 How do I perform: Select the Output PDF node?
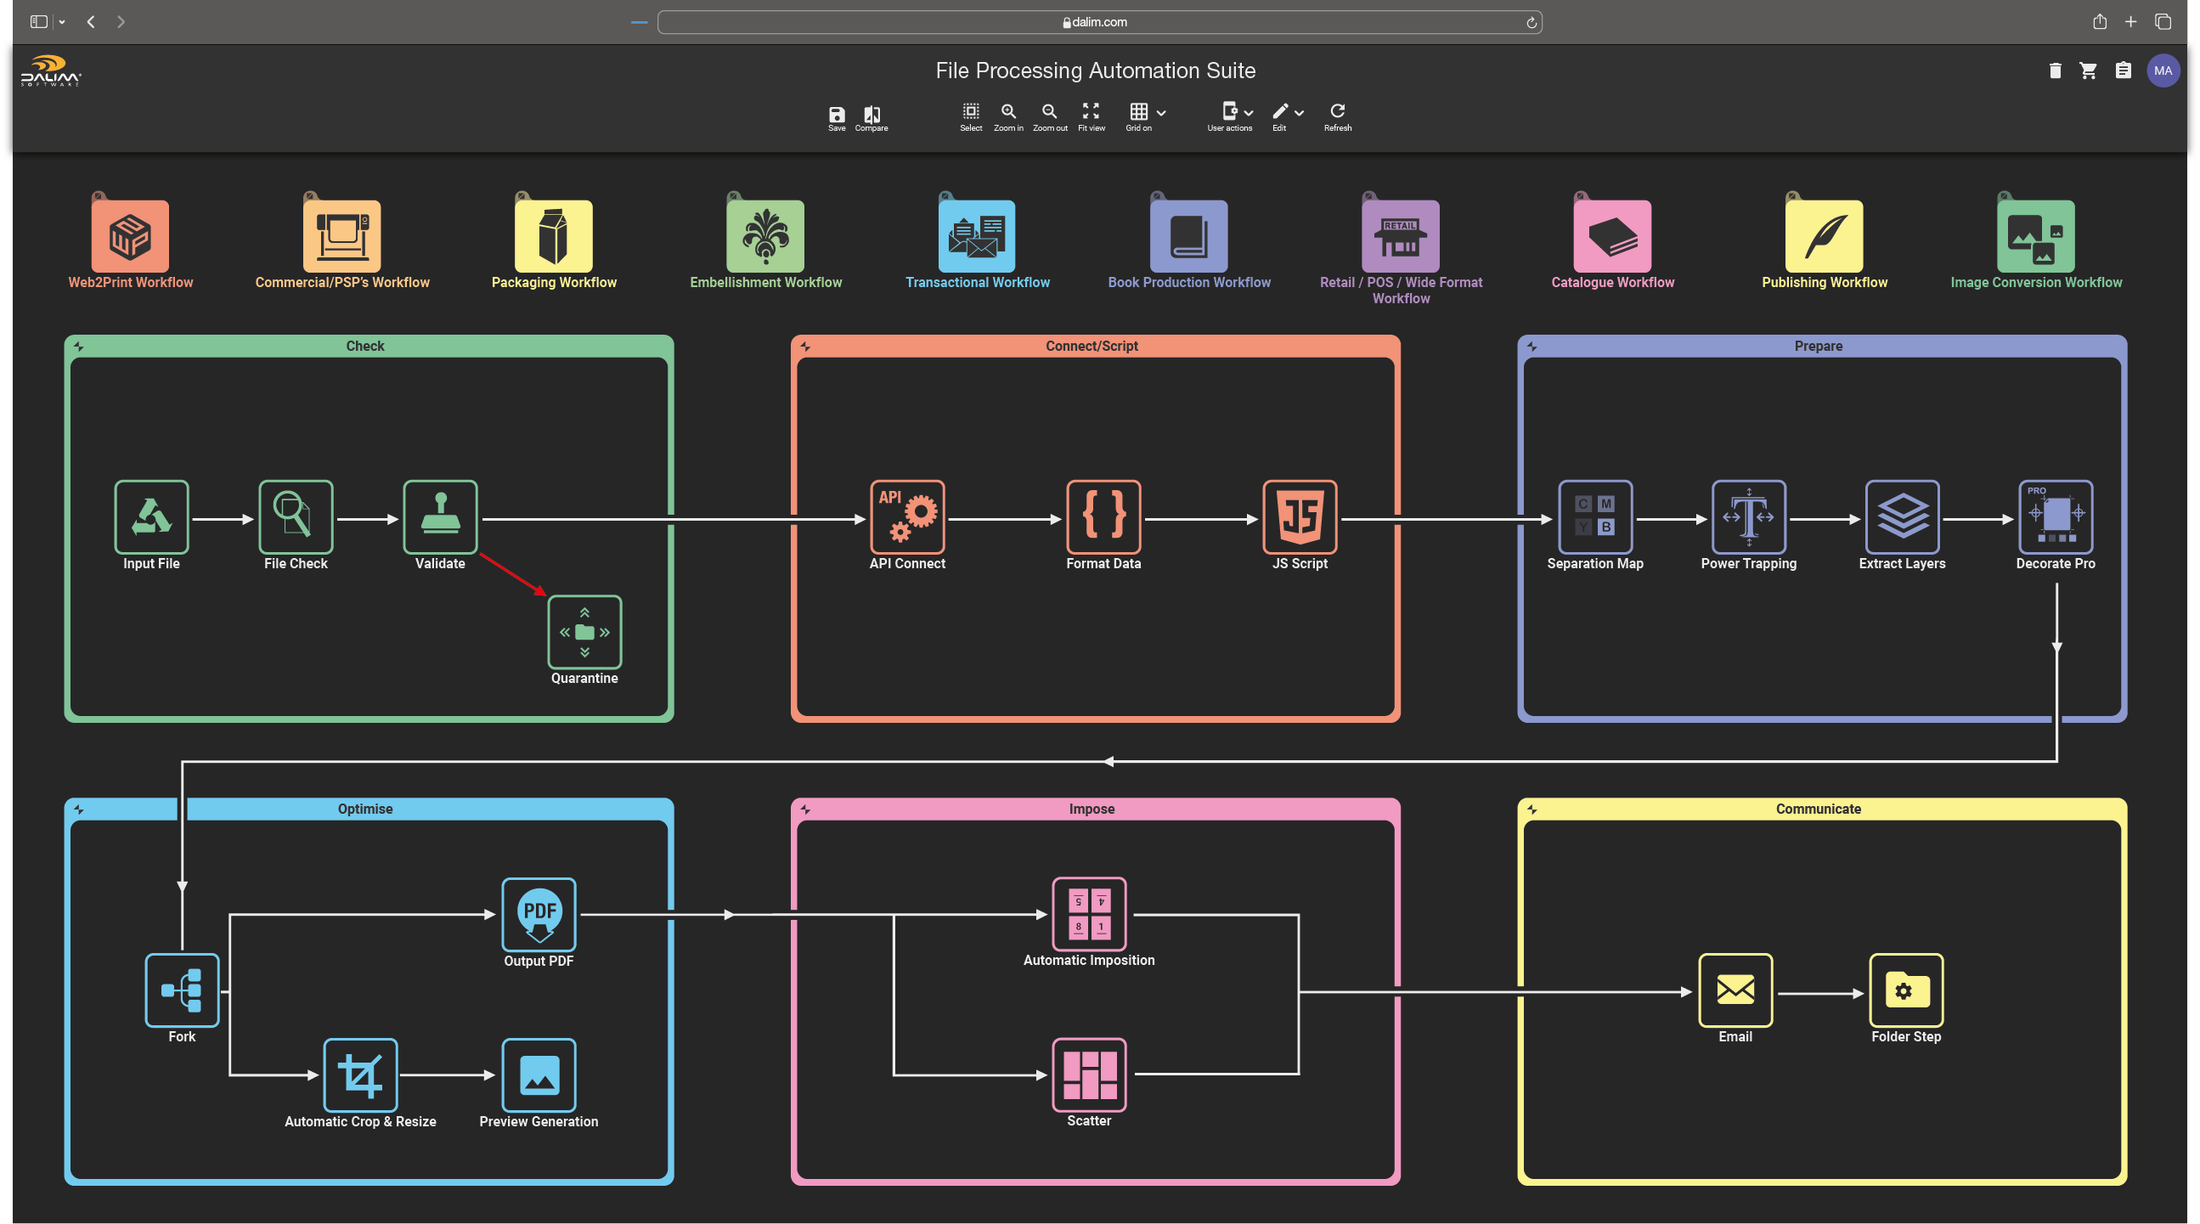point(538,915)
